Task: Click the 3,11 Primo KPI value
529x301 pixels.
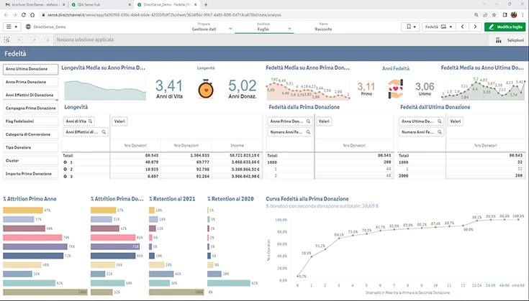Action: coord(366,87)
